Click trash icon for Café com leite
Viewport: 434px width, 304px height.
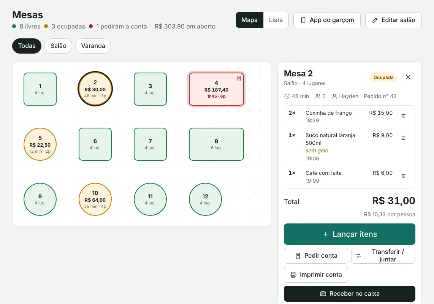[x=403, y=176]
